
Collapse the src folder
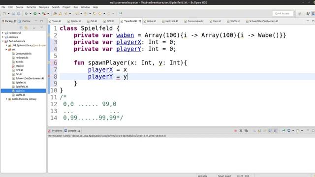(6, 49)
